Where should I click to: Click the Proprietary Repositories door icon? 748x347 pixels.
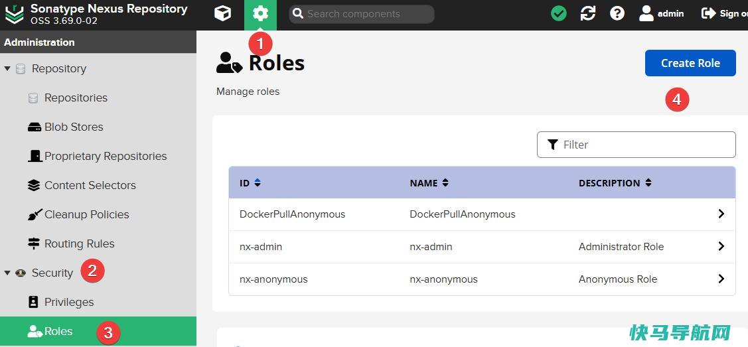click(35, 156)
